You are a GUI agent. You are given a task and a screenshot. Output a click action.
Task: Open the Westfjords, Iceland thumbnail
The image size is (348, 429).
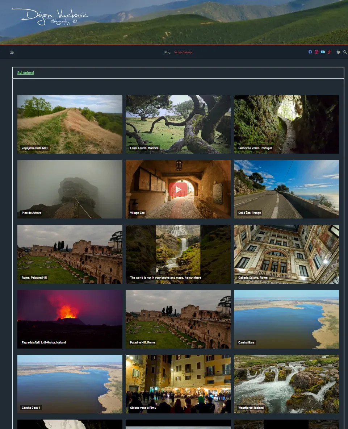point(286,384)
